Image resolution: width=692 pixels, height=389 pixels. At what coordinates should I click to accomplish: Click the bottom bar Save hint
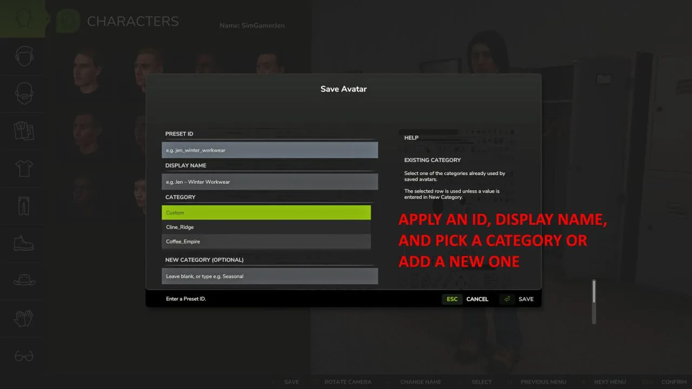tap(291, 382)
